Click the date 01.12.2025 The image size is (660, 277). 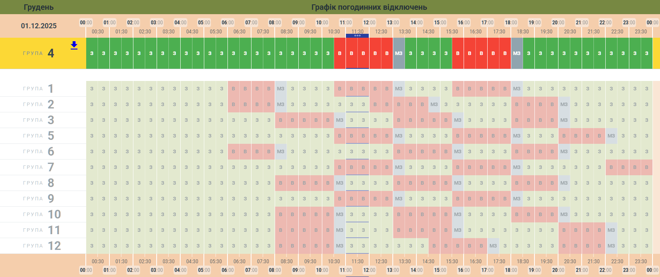[39, 26]
